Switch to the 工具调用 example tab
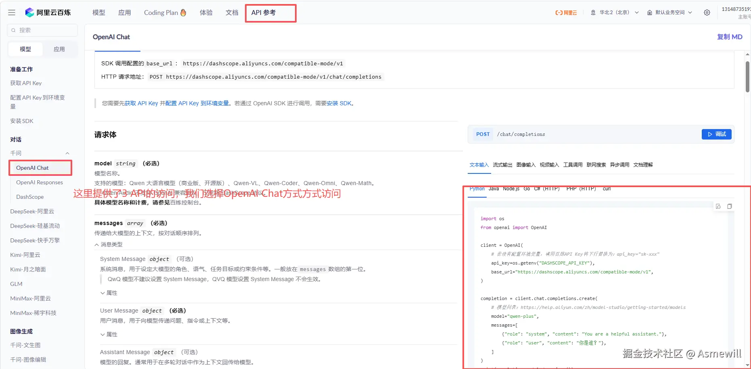 (573, 165)
